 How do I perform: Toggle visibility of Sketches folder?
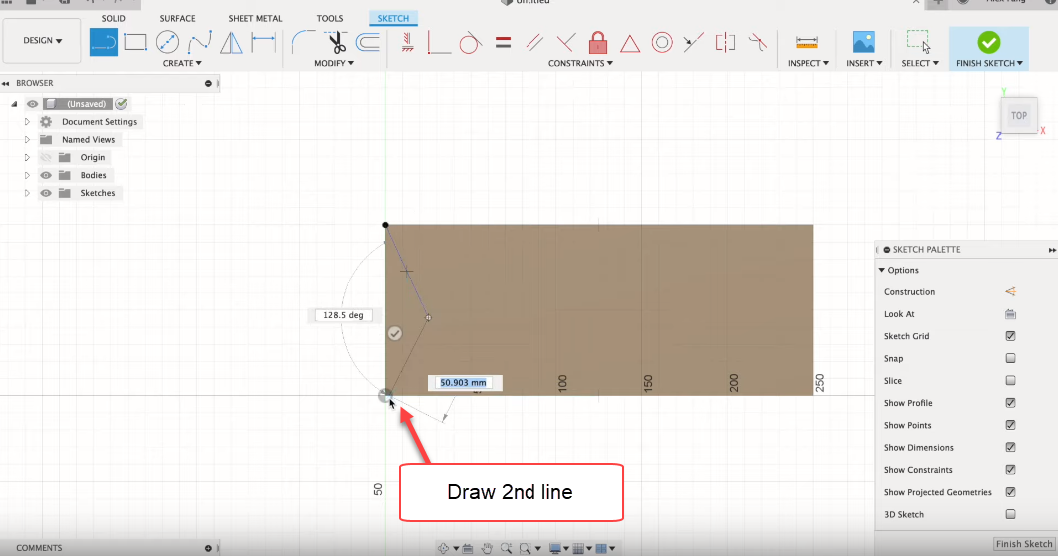(x=46, y=193)
